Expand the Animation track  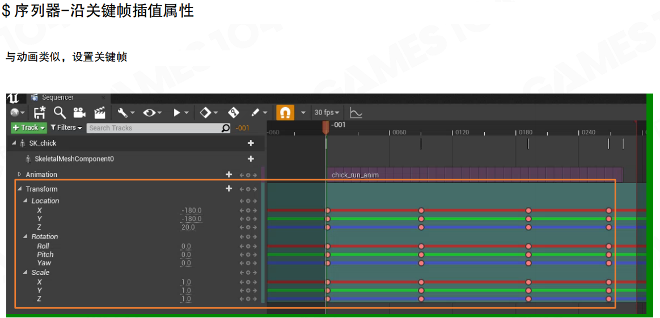(x=19, y=175)
